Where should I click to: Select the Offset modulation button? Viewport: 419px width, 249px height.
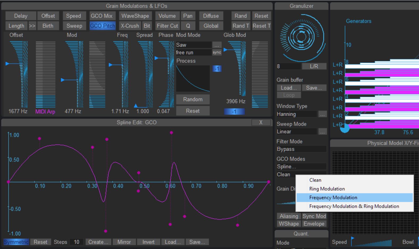coord(48,16)
